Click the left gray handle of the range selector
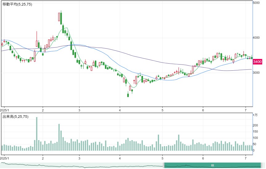Screen dimensions: 266x169 point(164,165)
